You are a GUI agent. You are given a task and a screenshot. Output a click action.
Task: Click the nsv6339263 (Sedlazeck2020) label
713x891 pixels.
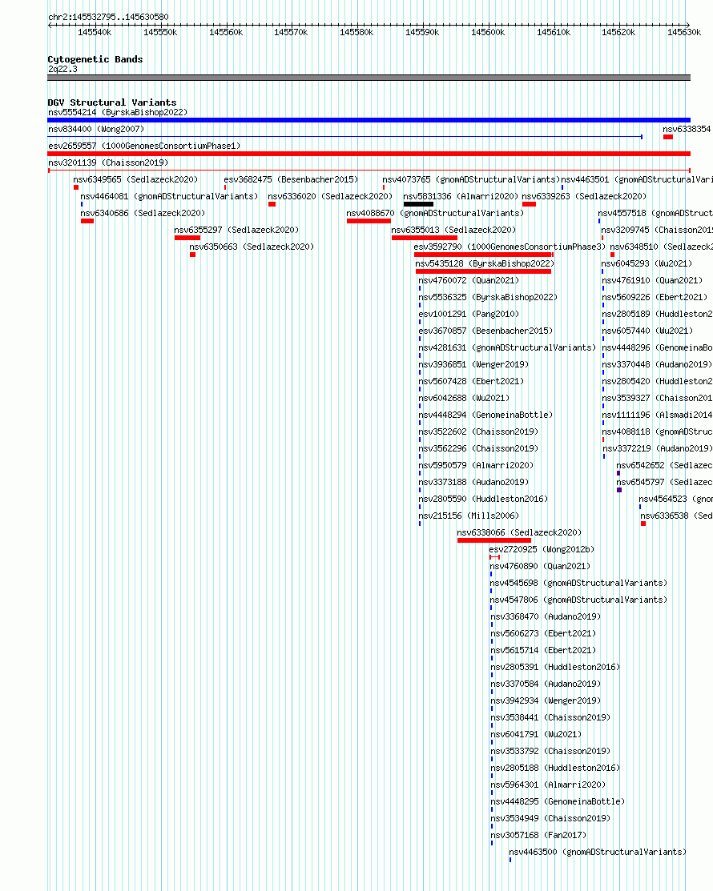tap(584, 197)
